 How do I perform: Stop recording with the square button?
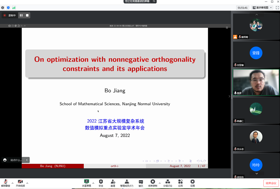click(x=27, y=15)
